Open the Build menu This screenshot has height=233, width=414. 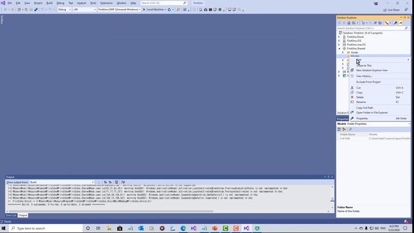pyautogui.click(x=49, y=3)
